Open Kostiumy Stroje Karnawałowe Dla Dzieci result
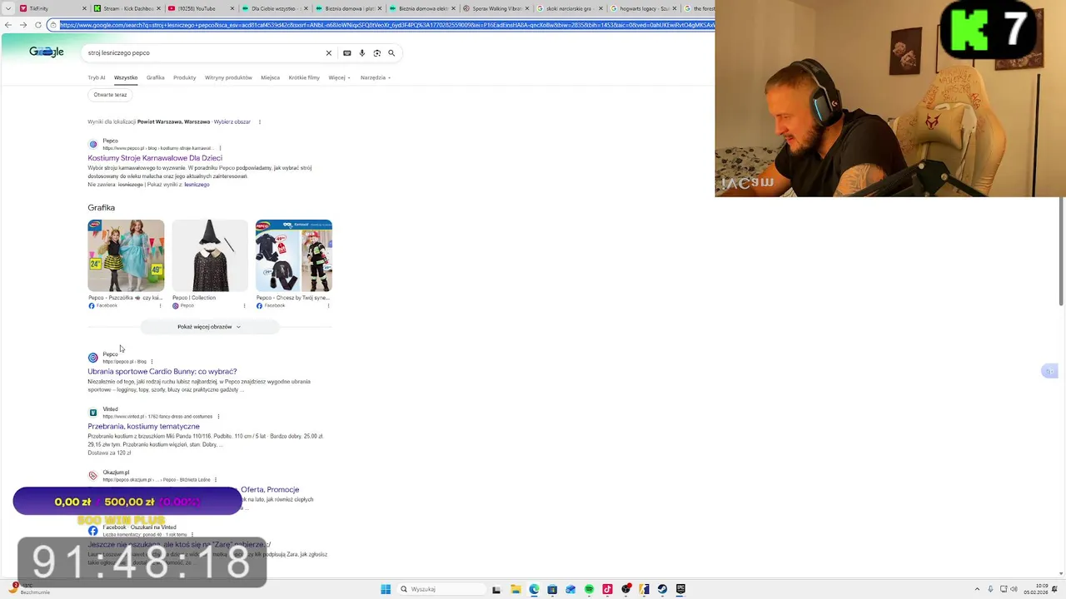 (155, 158)
